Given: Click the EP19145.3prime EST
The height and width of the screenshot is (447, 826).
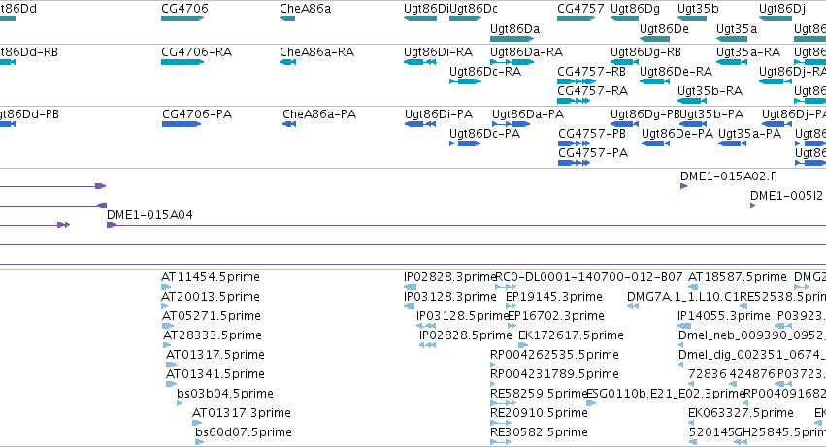Looking at the screenshot, I should pyautogui.click(x=511, y=306).
